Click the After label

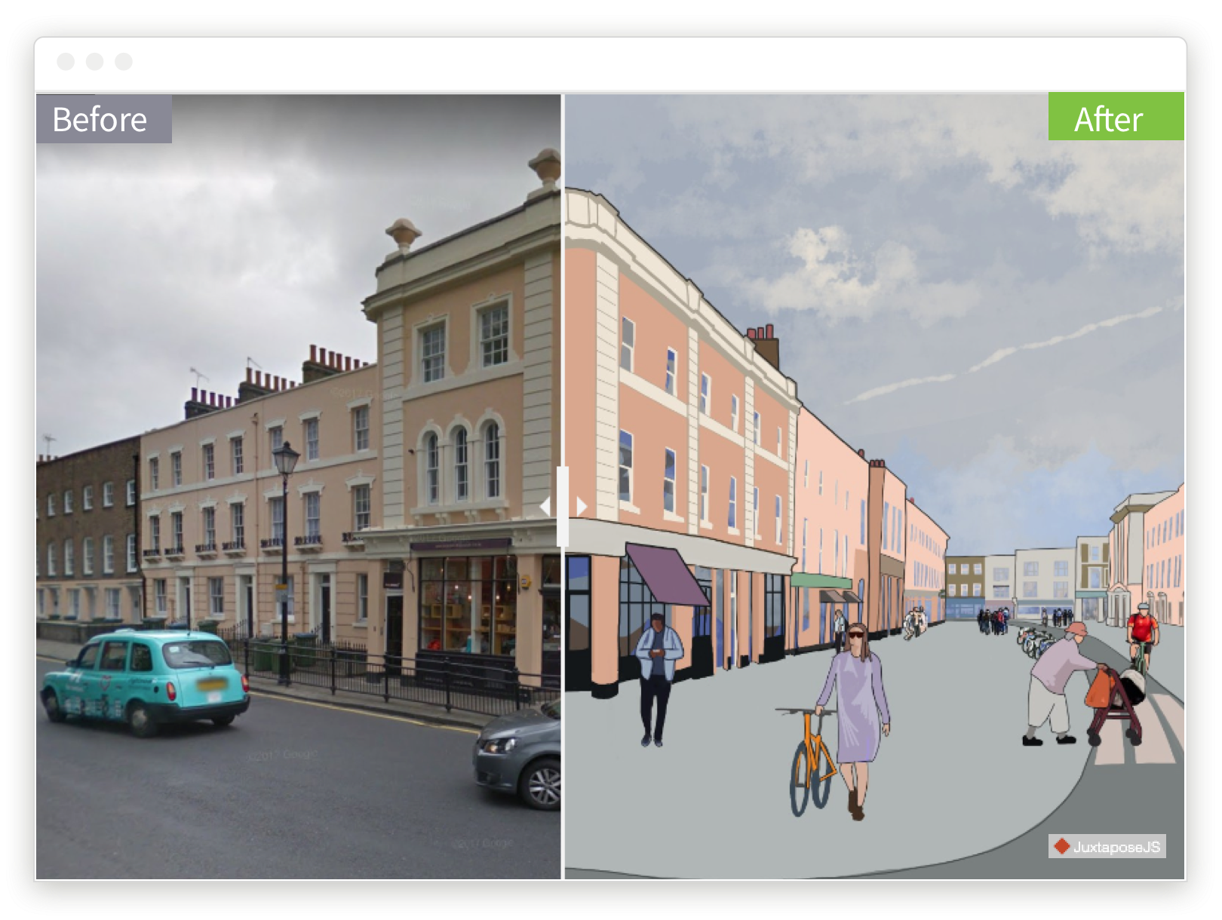[1116, 117]
